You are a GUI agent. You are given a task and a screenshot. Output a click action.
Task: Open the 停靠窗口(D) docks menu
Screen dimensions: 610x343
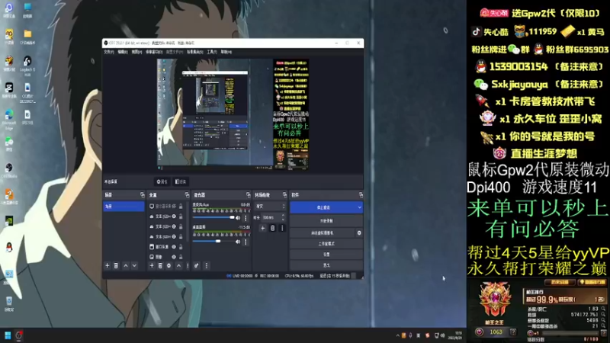[x=154, y=52]
